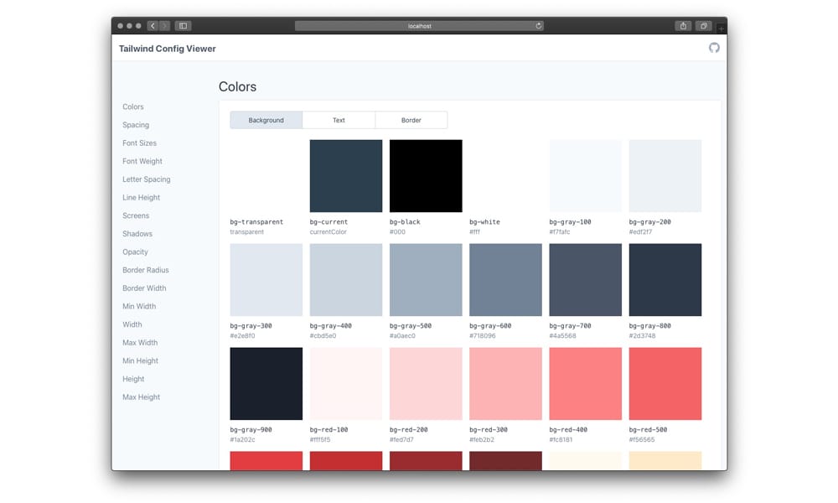Click the Safari back arrow
838x503 pixels.
tap(153, 26)
